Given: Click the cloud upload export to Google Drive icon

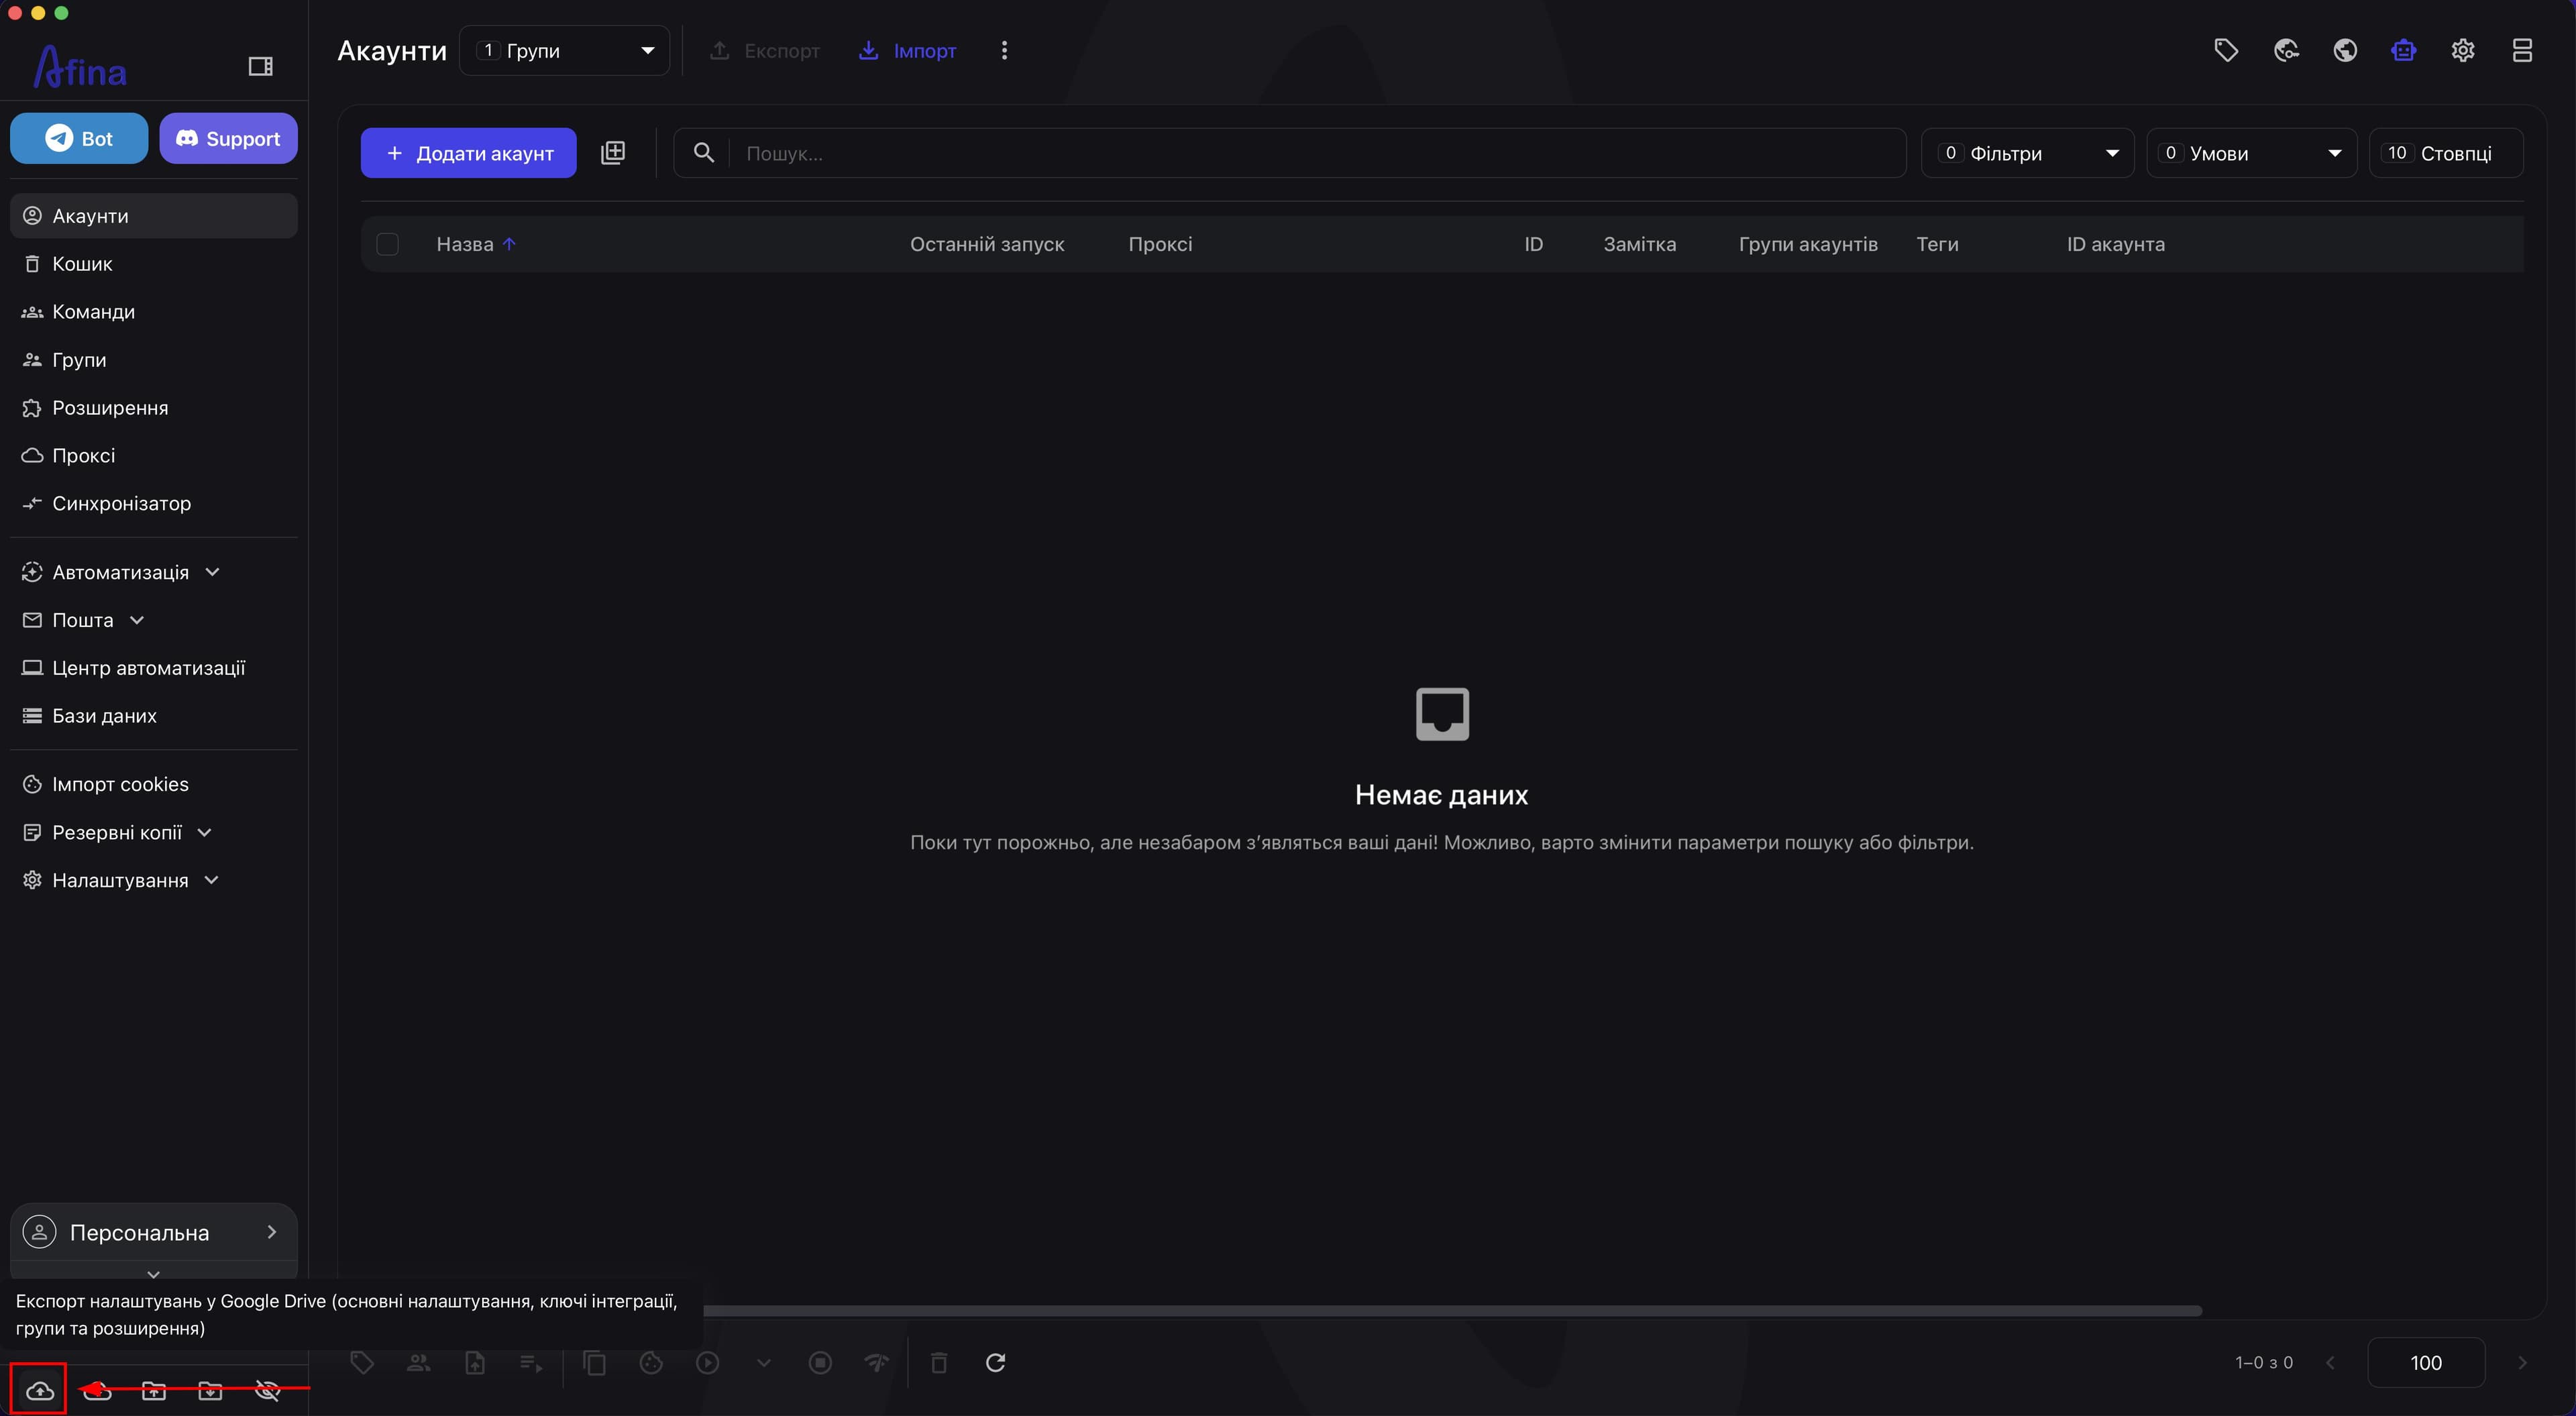Looking at the screenshot, I should click(x=40, y=1390).
